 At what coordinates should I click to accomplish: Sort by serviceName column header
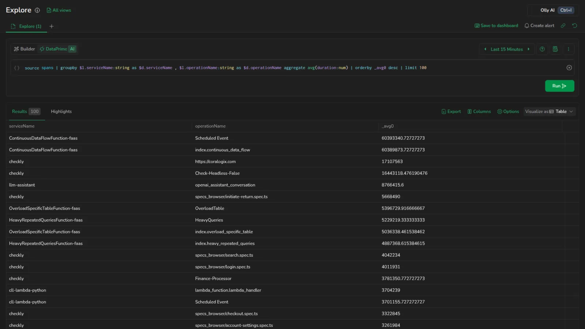(22, 126)
